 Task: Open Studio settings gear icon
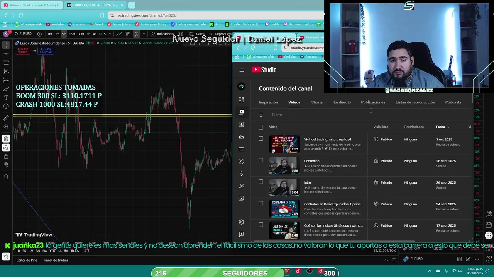click(x=241, y=222)
